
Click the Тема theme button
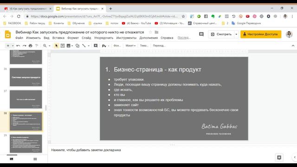(144, 45)
